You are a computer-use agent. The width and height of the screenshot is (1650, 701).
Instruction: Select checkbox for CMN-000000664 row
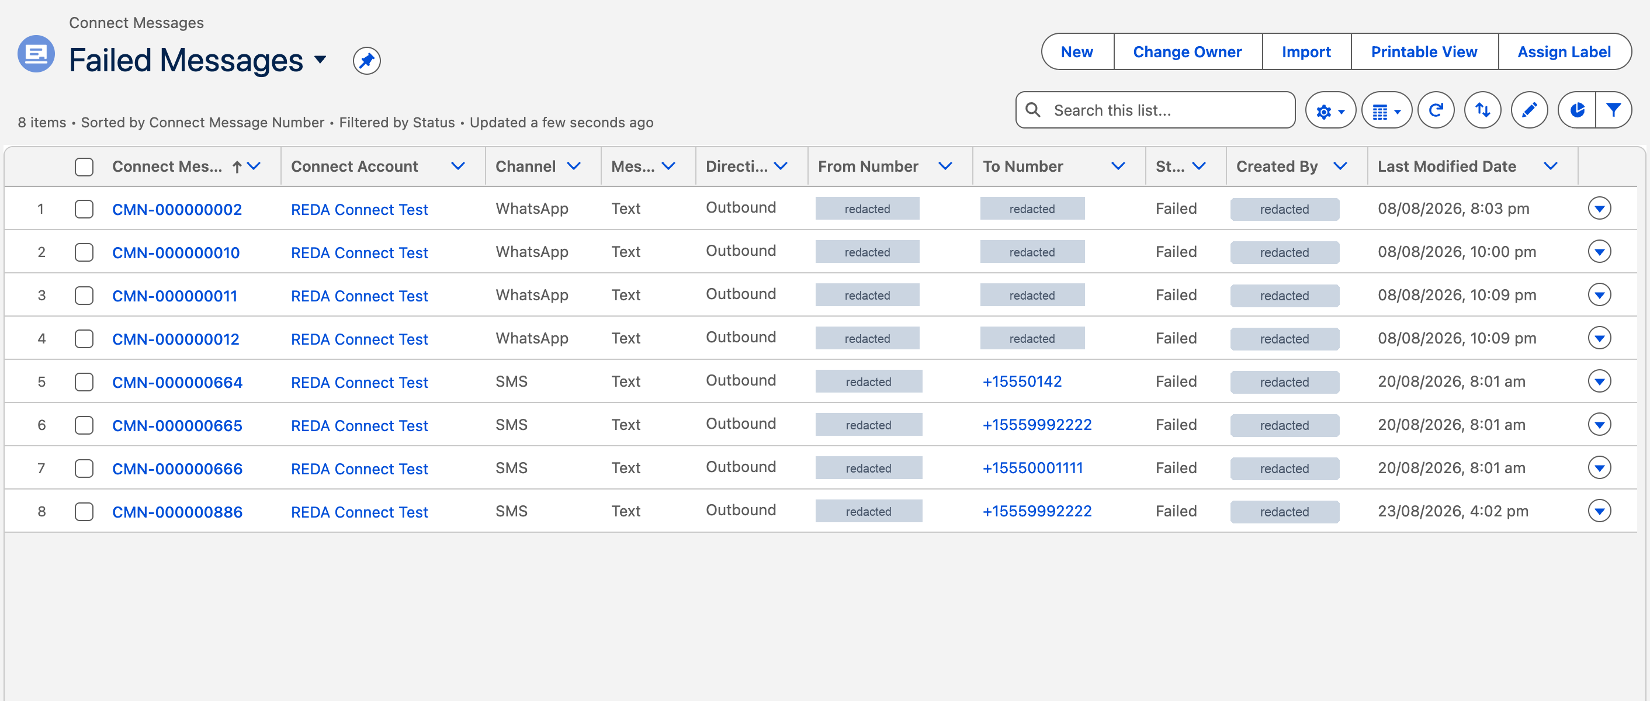click(84, 382)
